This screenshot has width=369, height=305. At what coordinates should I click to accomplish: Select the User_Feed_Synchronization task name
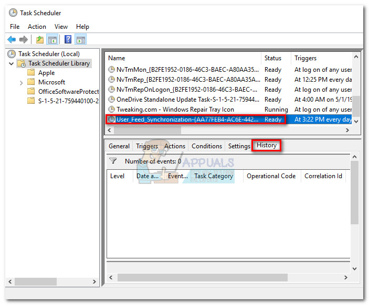click(187, 119)
